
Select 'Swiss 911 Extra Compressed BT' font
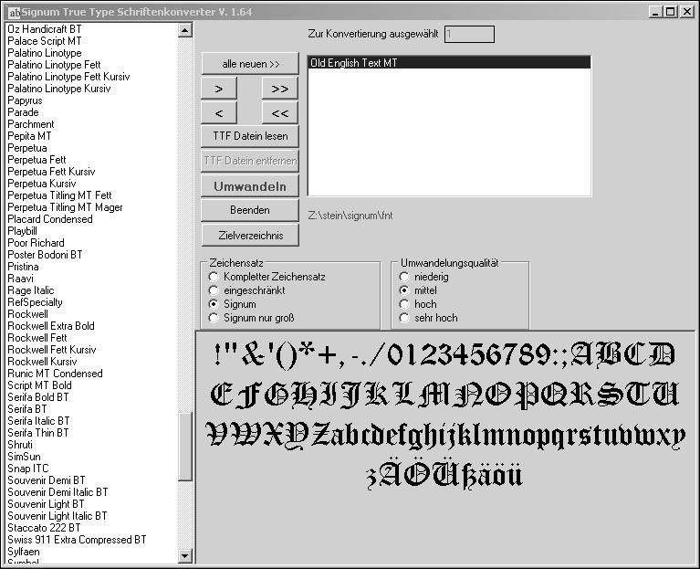click(x=78, y=540)
